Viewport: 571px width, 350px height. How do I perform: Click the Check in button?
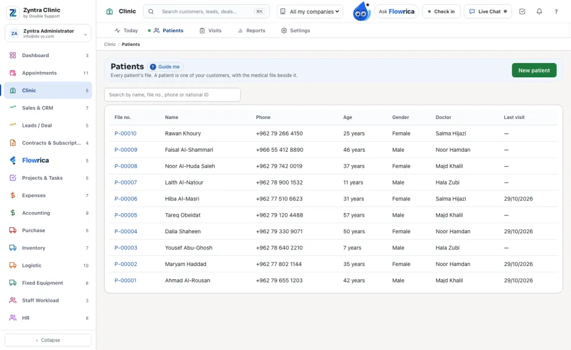point(441,12)
